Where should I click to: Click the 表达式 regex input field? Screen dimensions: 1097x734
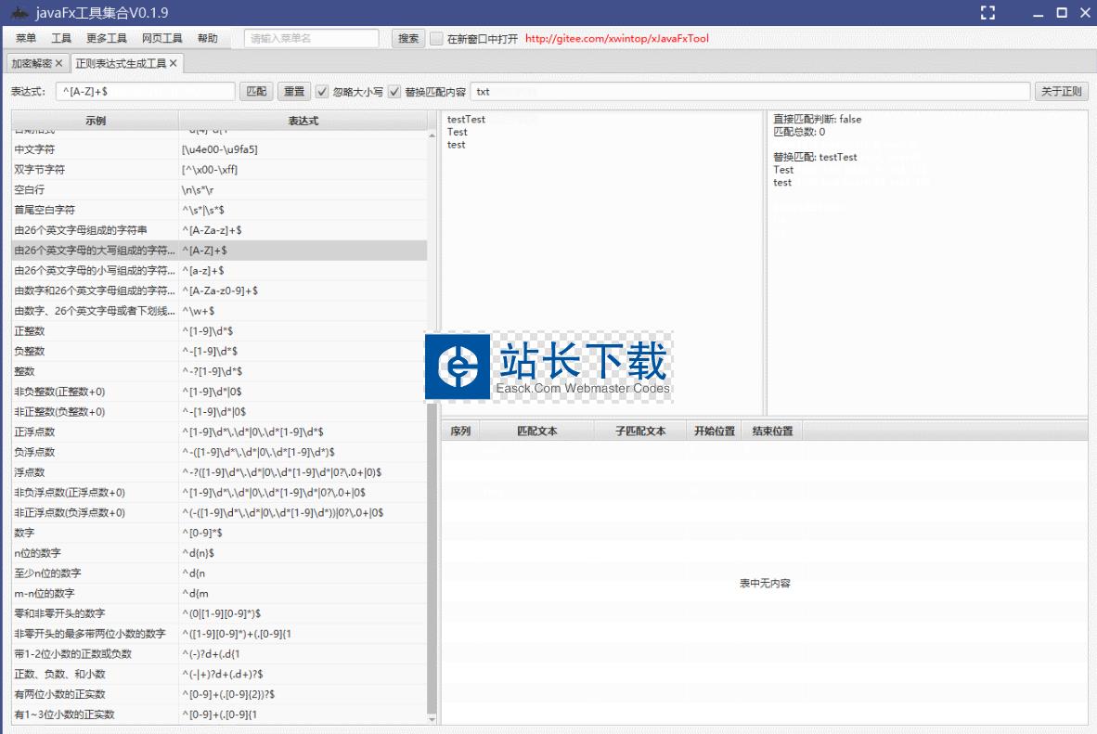tap(144, 92)
